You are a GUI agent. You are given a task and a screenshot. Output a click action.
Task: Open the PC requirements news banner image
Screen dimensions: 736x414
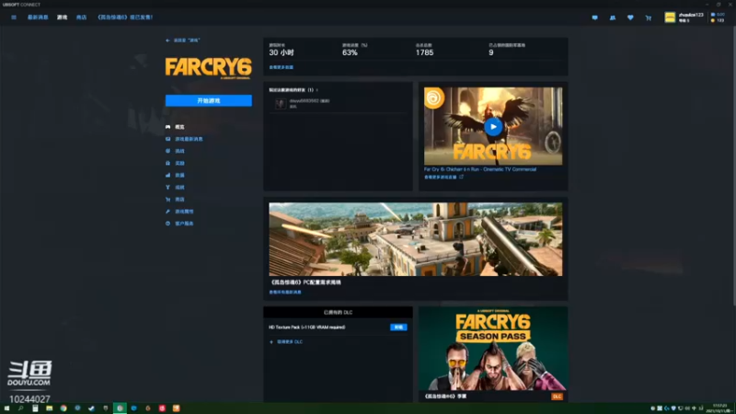[416, 239]
